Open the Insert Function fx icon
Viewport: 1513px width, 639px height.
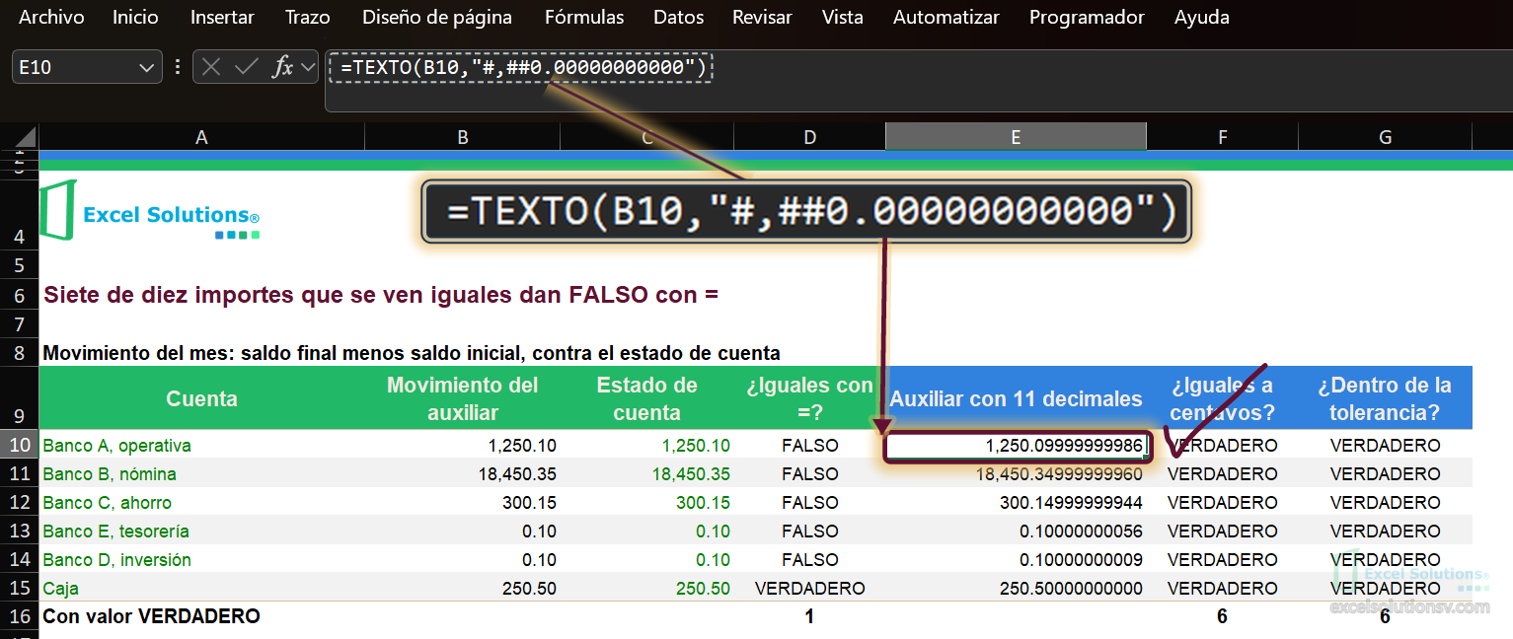282,67
